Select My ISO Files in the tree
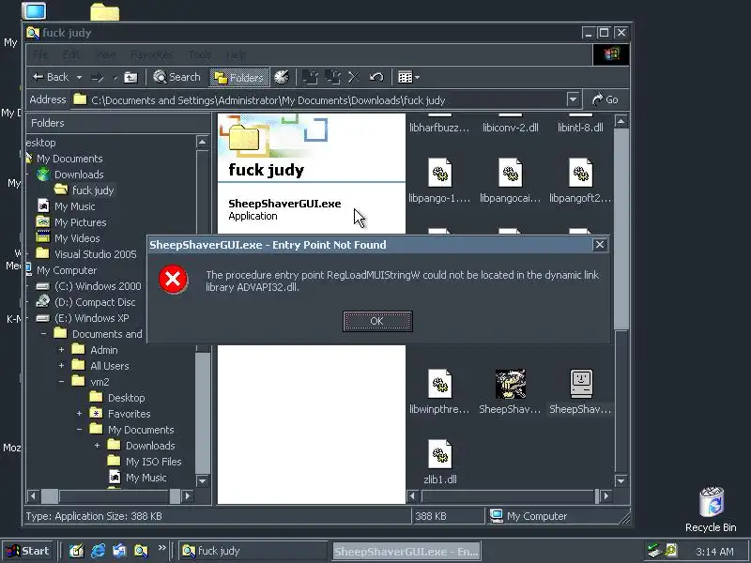The height and width of the screenshot is (563, 751). (153, 462)
